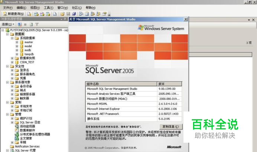Click the 复制信息(C) button in About dialog
The height and width of the screenshot is (152, 257).
click(171, 127)
